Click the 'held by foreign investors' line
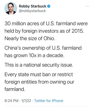Viewport: 94px width, 107px height. (44, 31)
